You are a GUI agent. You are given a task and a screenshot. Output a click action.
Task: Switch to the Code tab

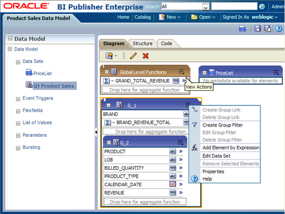[x=166, y=44]
